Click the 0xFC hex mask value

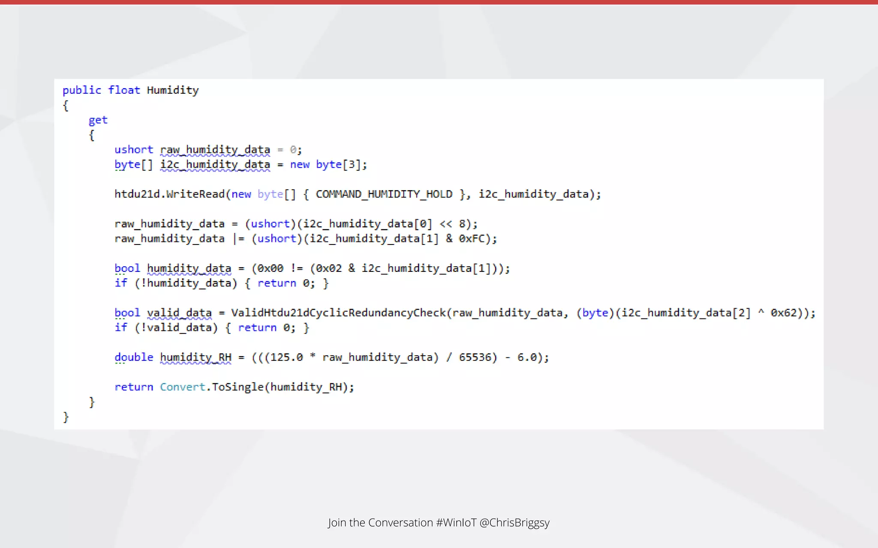(x=472, y=239)
